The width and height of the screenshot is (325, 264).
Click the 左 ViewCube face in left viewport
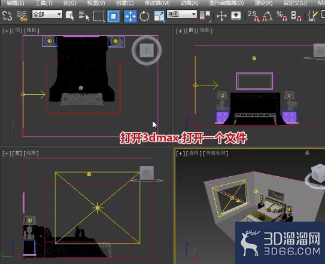tap(147, 173)
